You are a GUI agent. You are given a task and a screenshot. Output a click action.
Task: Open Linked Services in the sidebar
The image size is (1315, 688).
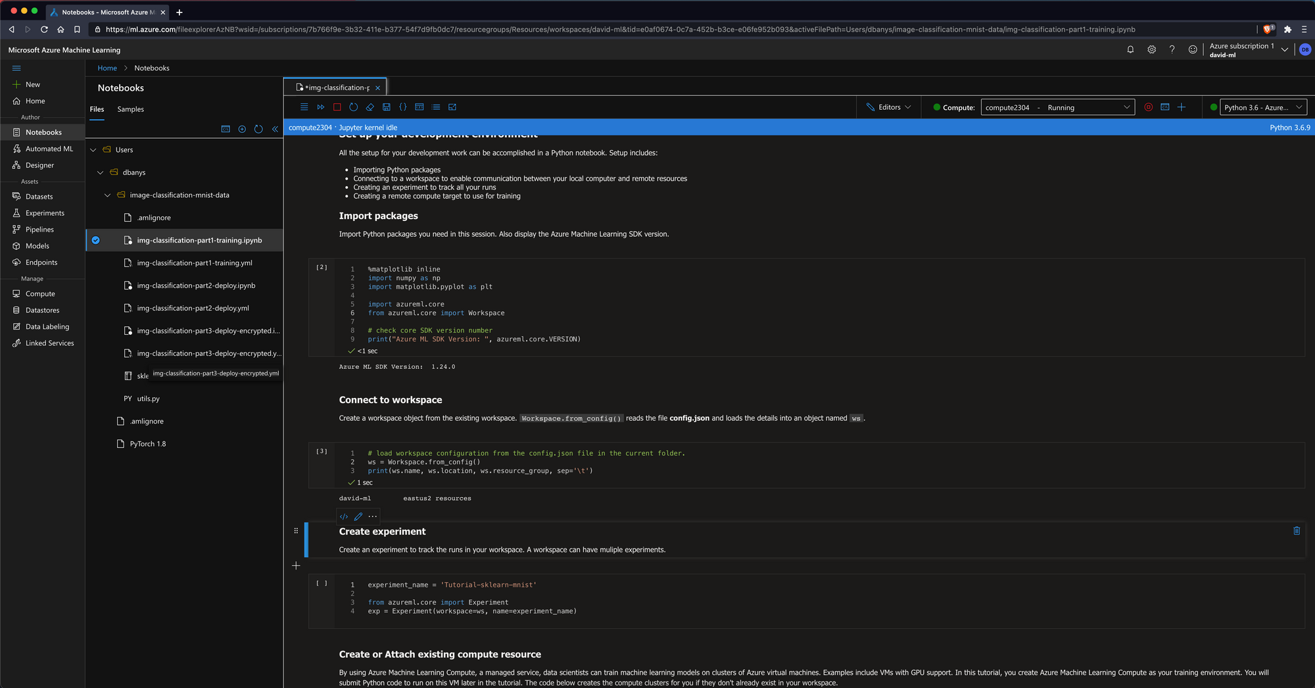[43, 343]
